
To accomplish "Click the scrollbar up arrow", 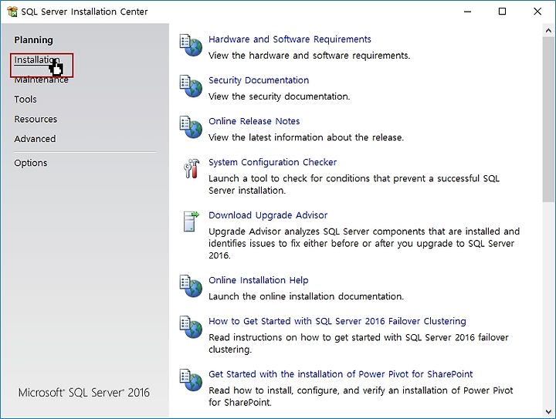I will 548,31.
